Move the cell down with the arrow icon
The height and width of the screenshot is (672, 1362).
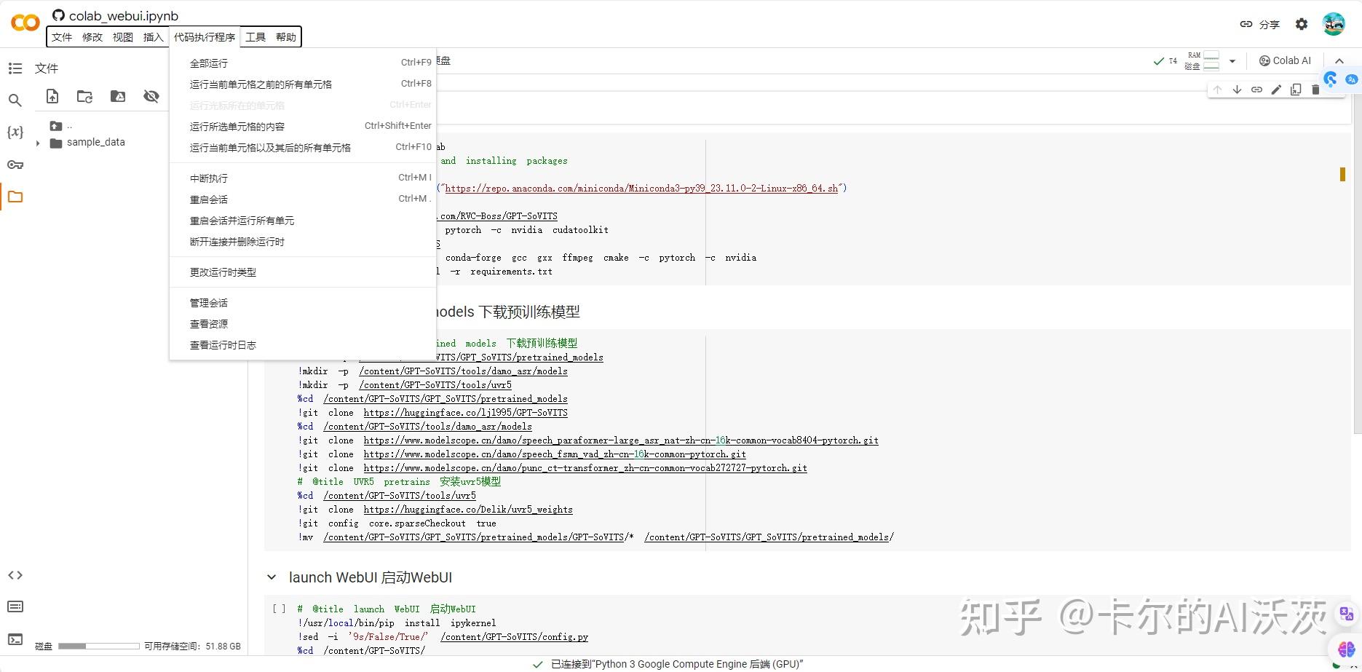(x=1238, y=89)
